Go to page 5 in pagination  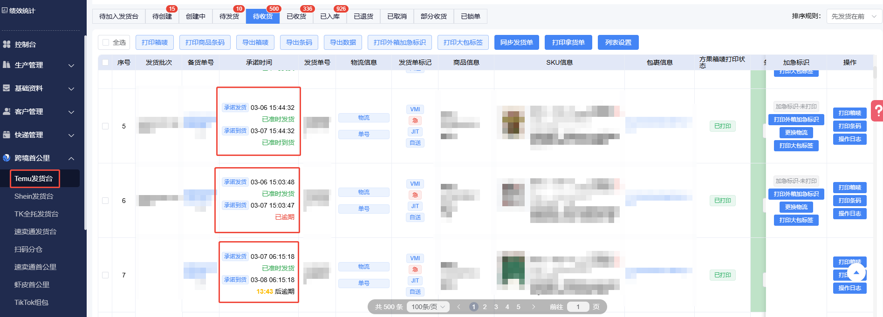519,307
